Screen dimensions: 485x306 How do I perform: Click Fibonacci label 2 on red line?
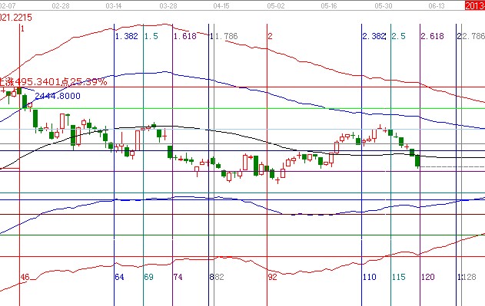[x=271, y=36]
